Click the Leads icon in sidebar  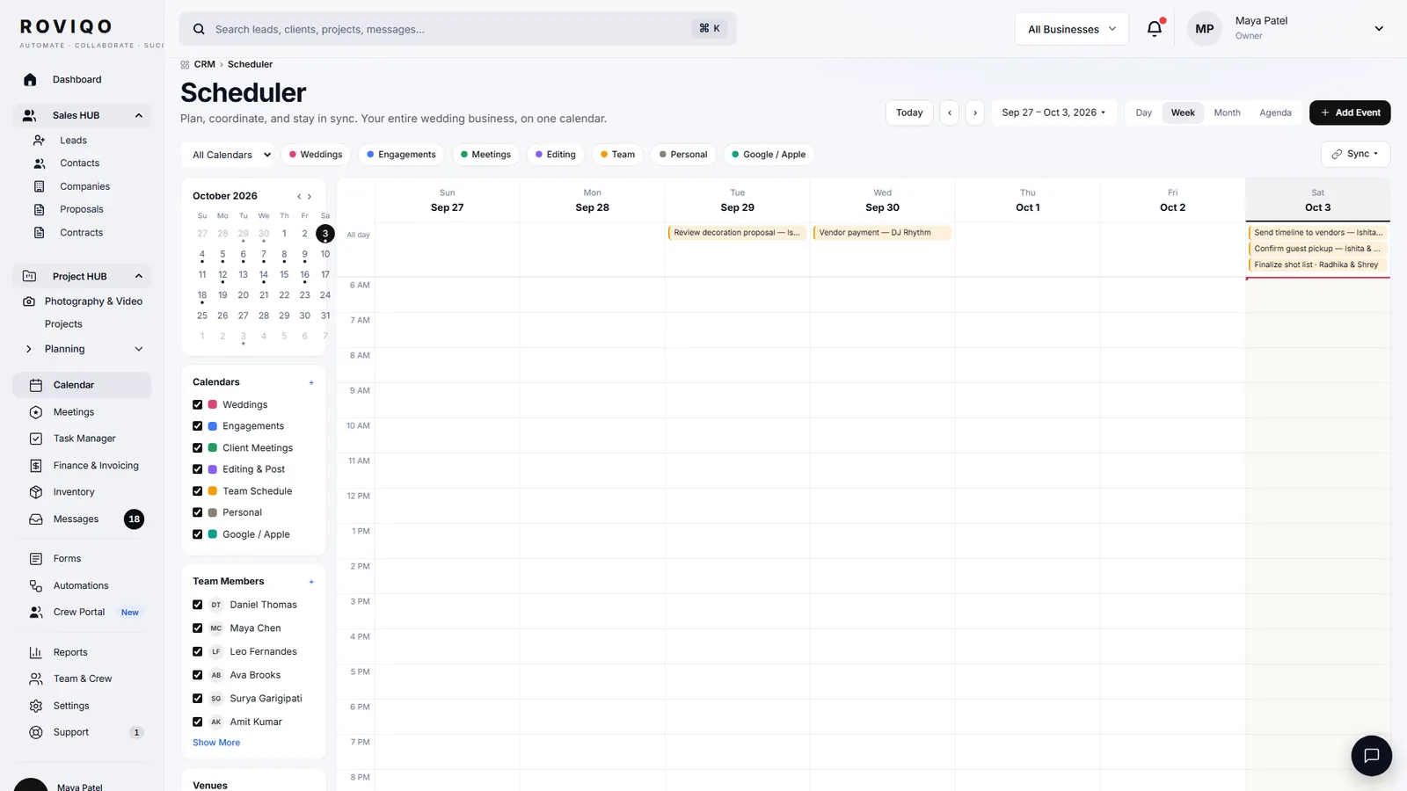coord(39,141)
